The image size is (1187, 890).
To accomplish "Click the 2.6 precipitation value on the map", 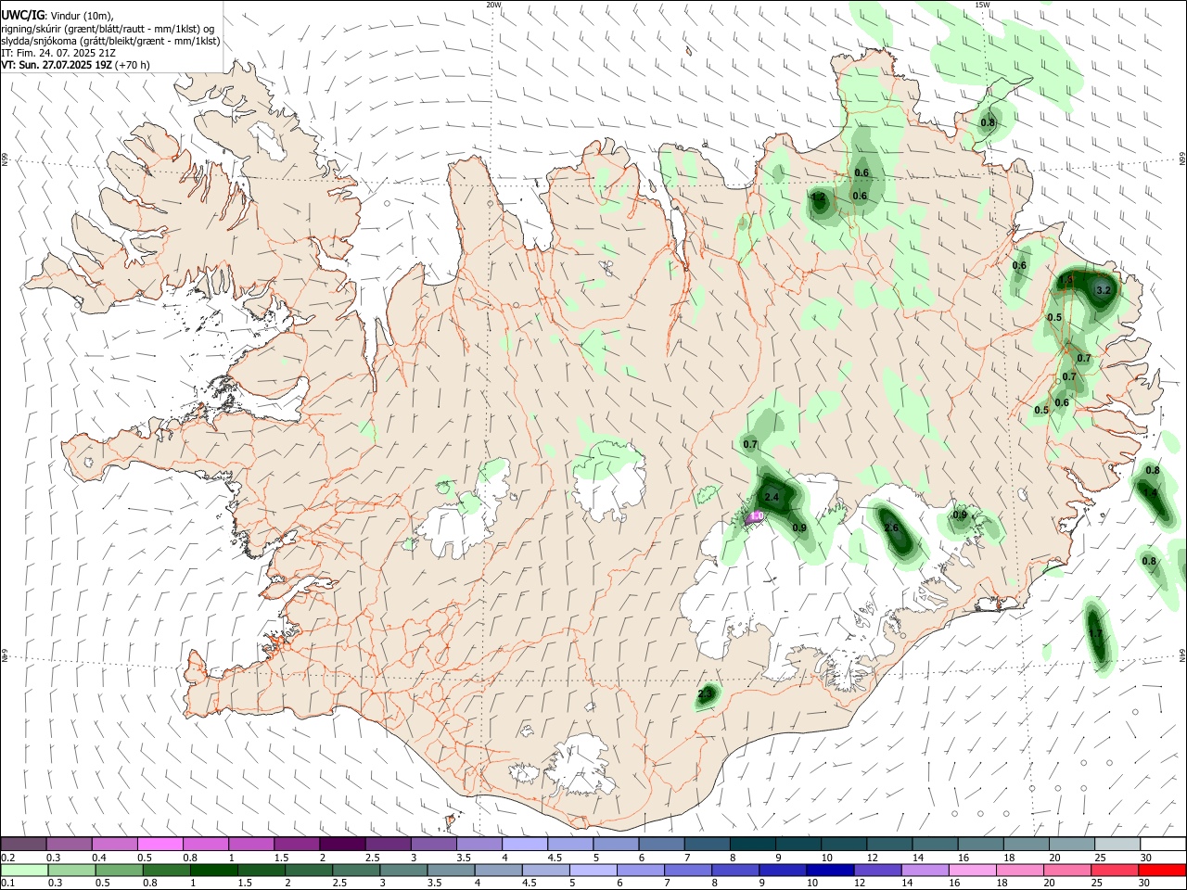I will (891, 528).
